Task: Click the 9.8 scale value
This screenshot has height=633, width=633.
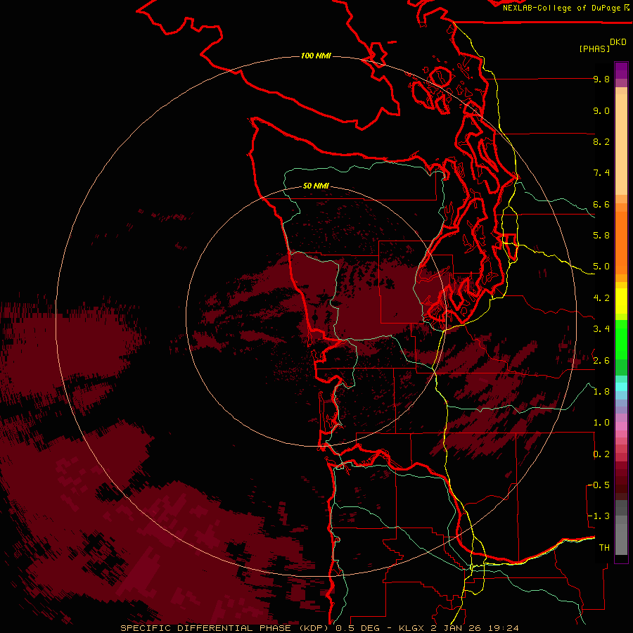Action: pyautogui.click(x=601, y=79)
